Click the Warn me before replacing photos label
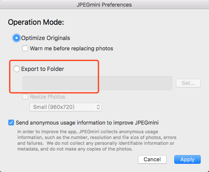 pyautogui.click(x=72, y=49)
